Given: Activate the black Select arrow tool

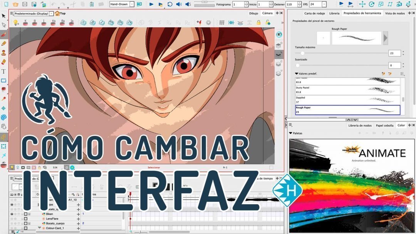Looking at the screenshot, I should click(3, 16).
